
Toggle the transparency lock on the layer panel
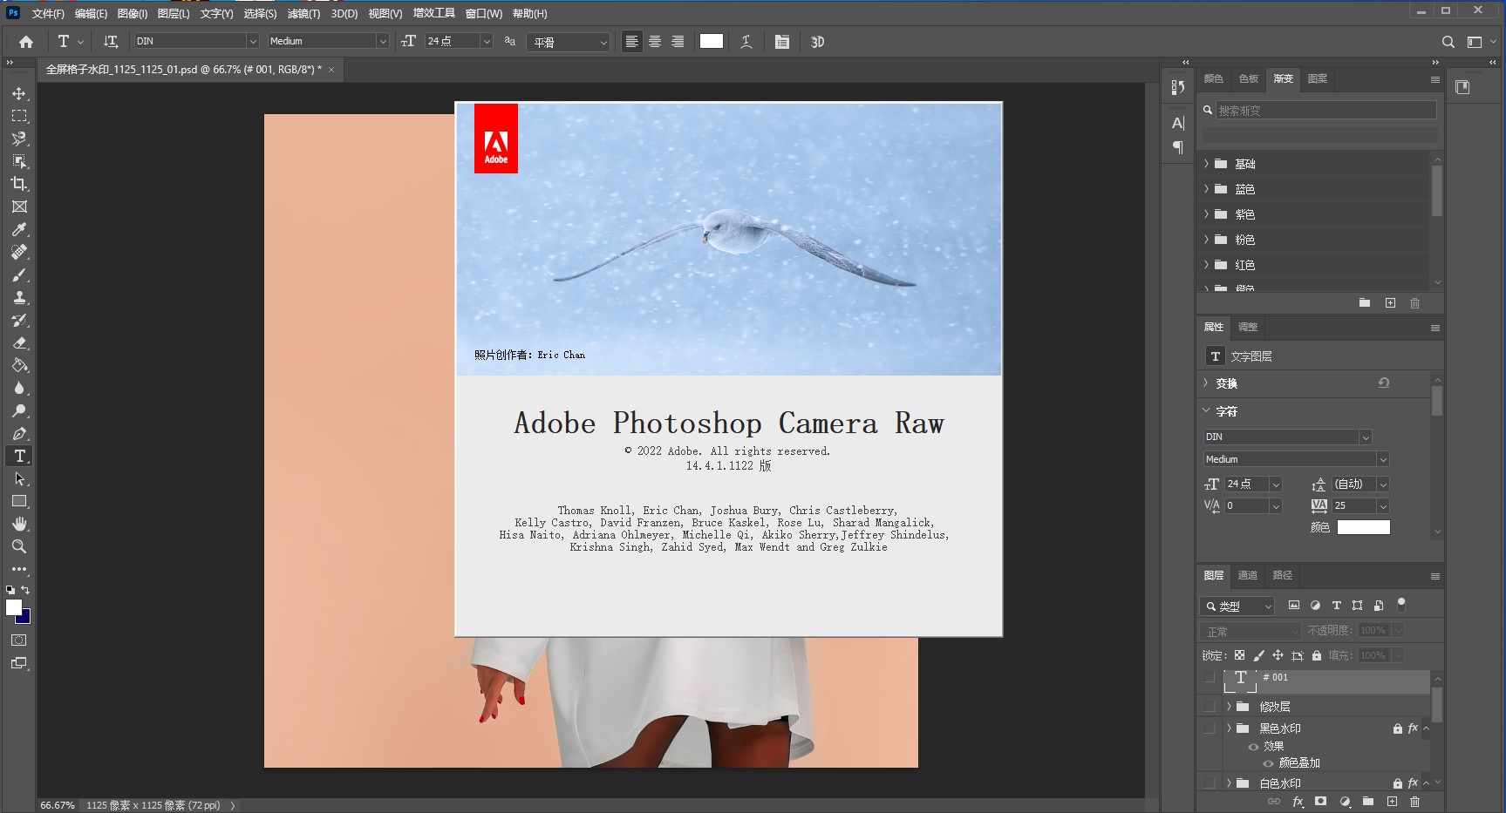[x=1239, y=655]
